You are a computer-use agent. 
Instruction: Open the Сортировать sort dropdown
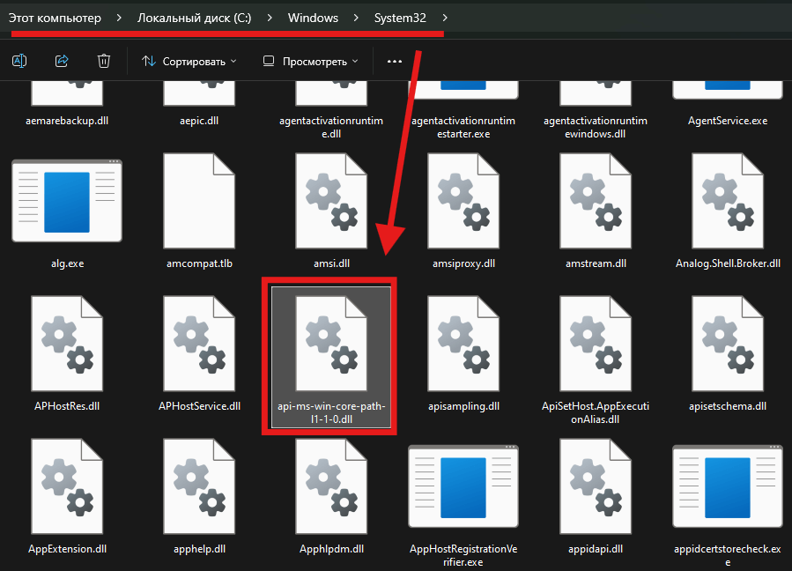pos(189,61)
